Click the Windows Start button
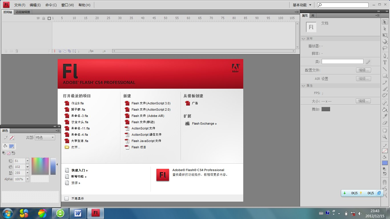This screenshot has width=390, height=219. (7, 213)
